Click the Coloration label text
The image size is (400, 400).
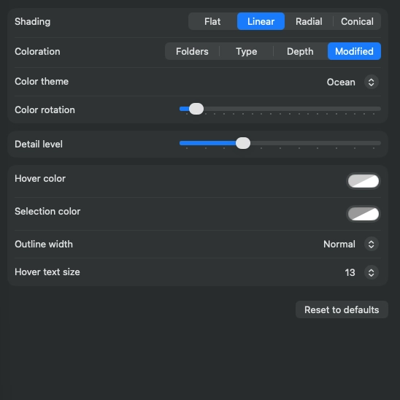37,52
